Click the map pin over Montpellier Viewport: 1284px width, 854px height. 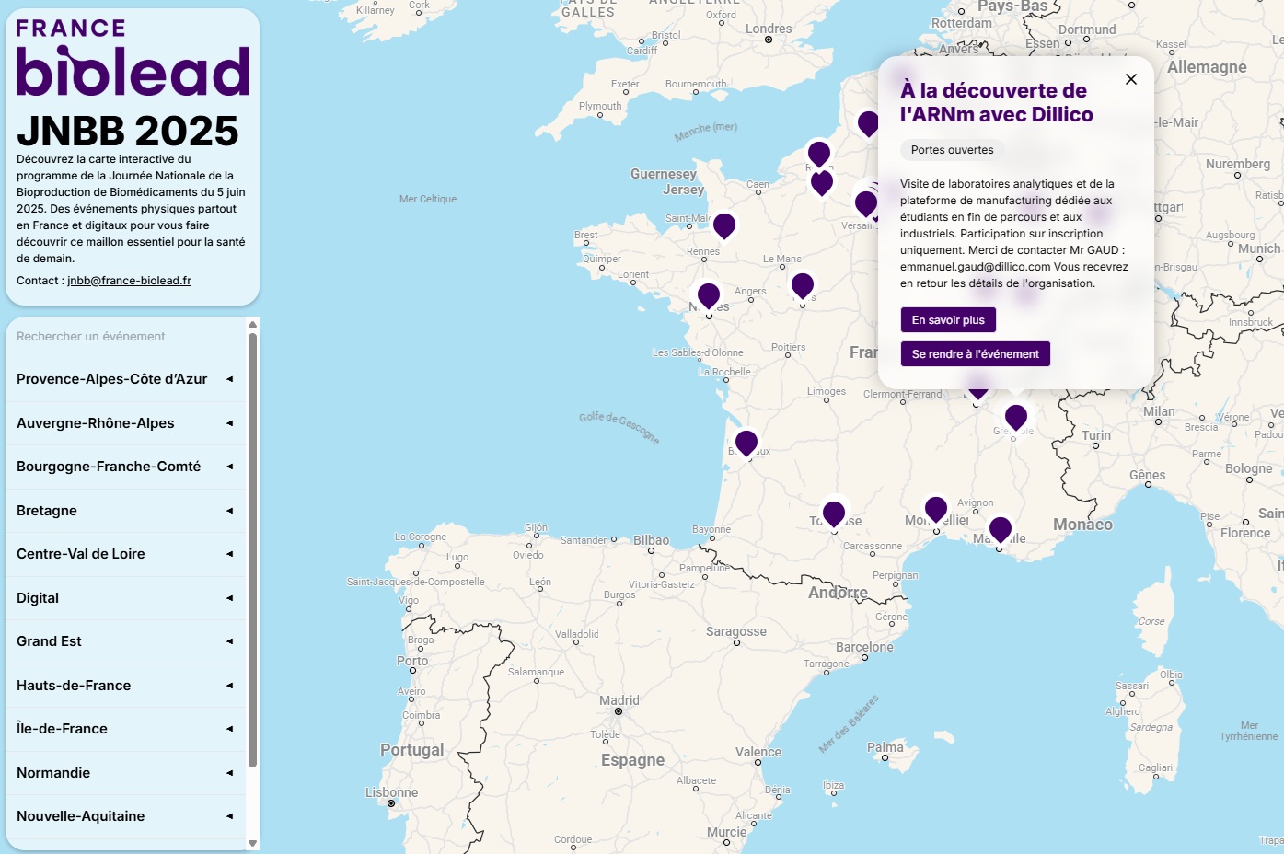click(936, 509)
